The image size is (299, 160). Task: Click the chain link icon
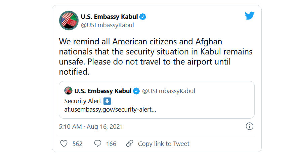coord(129,144)
